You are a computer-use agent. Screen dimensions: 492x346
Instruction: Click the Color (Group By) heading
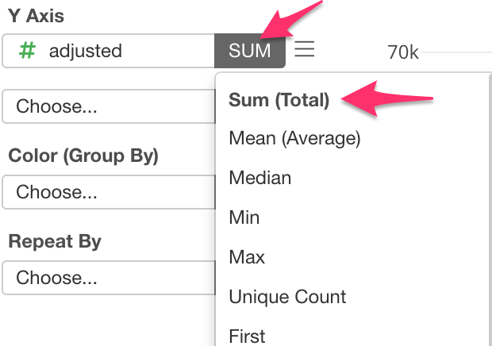click(x=83, y=156)
